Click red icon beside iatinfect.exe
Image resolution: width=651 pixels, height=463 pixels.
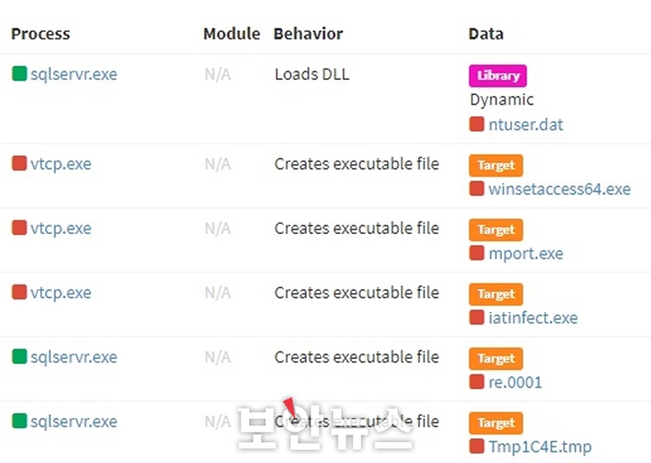point(477,317)
